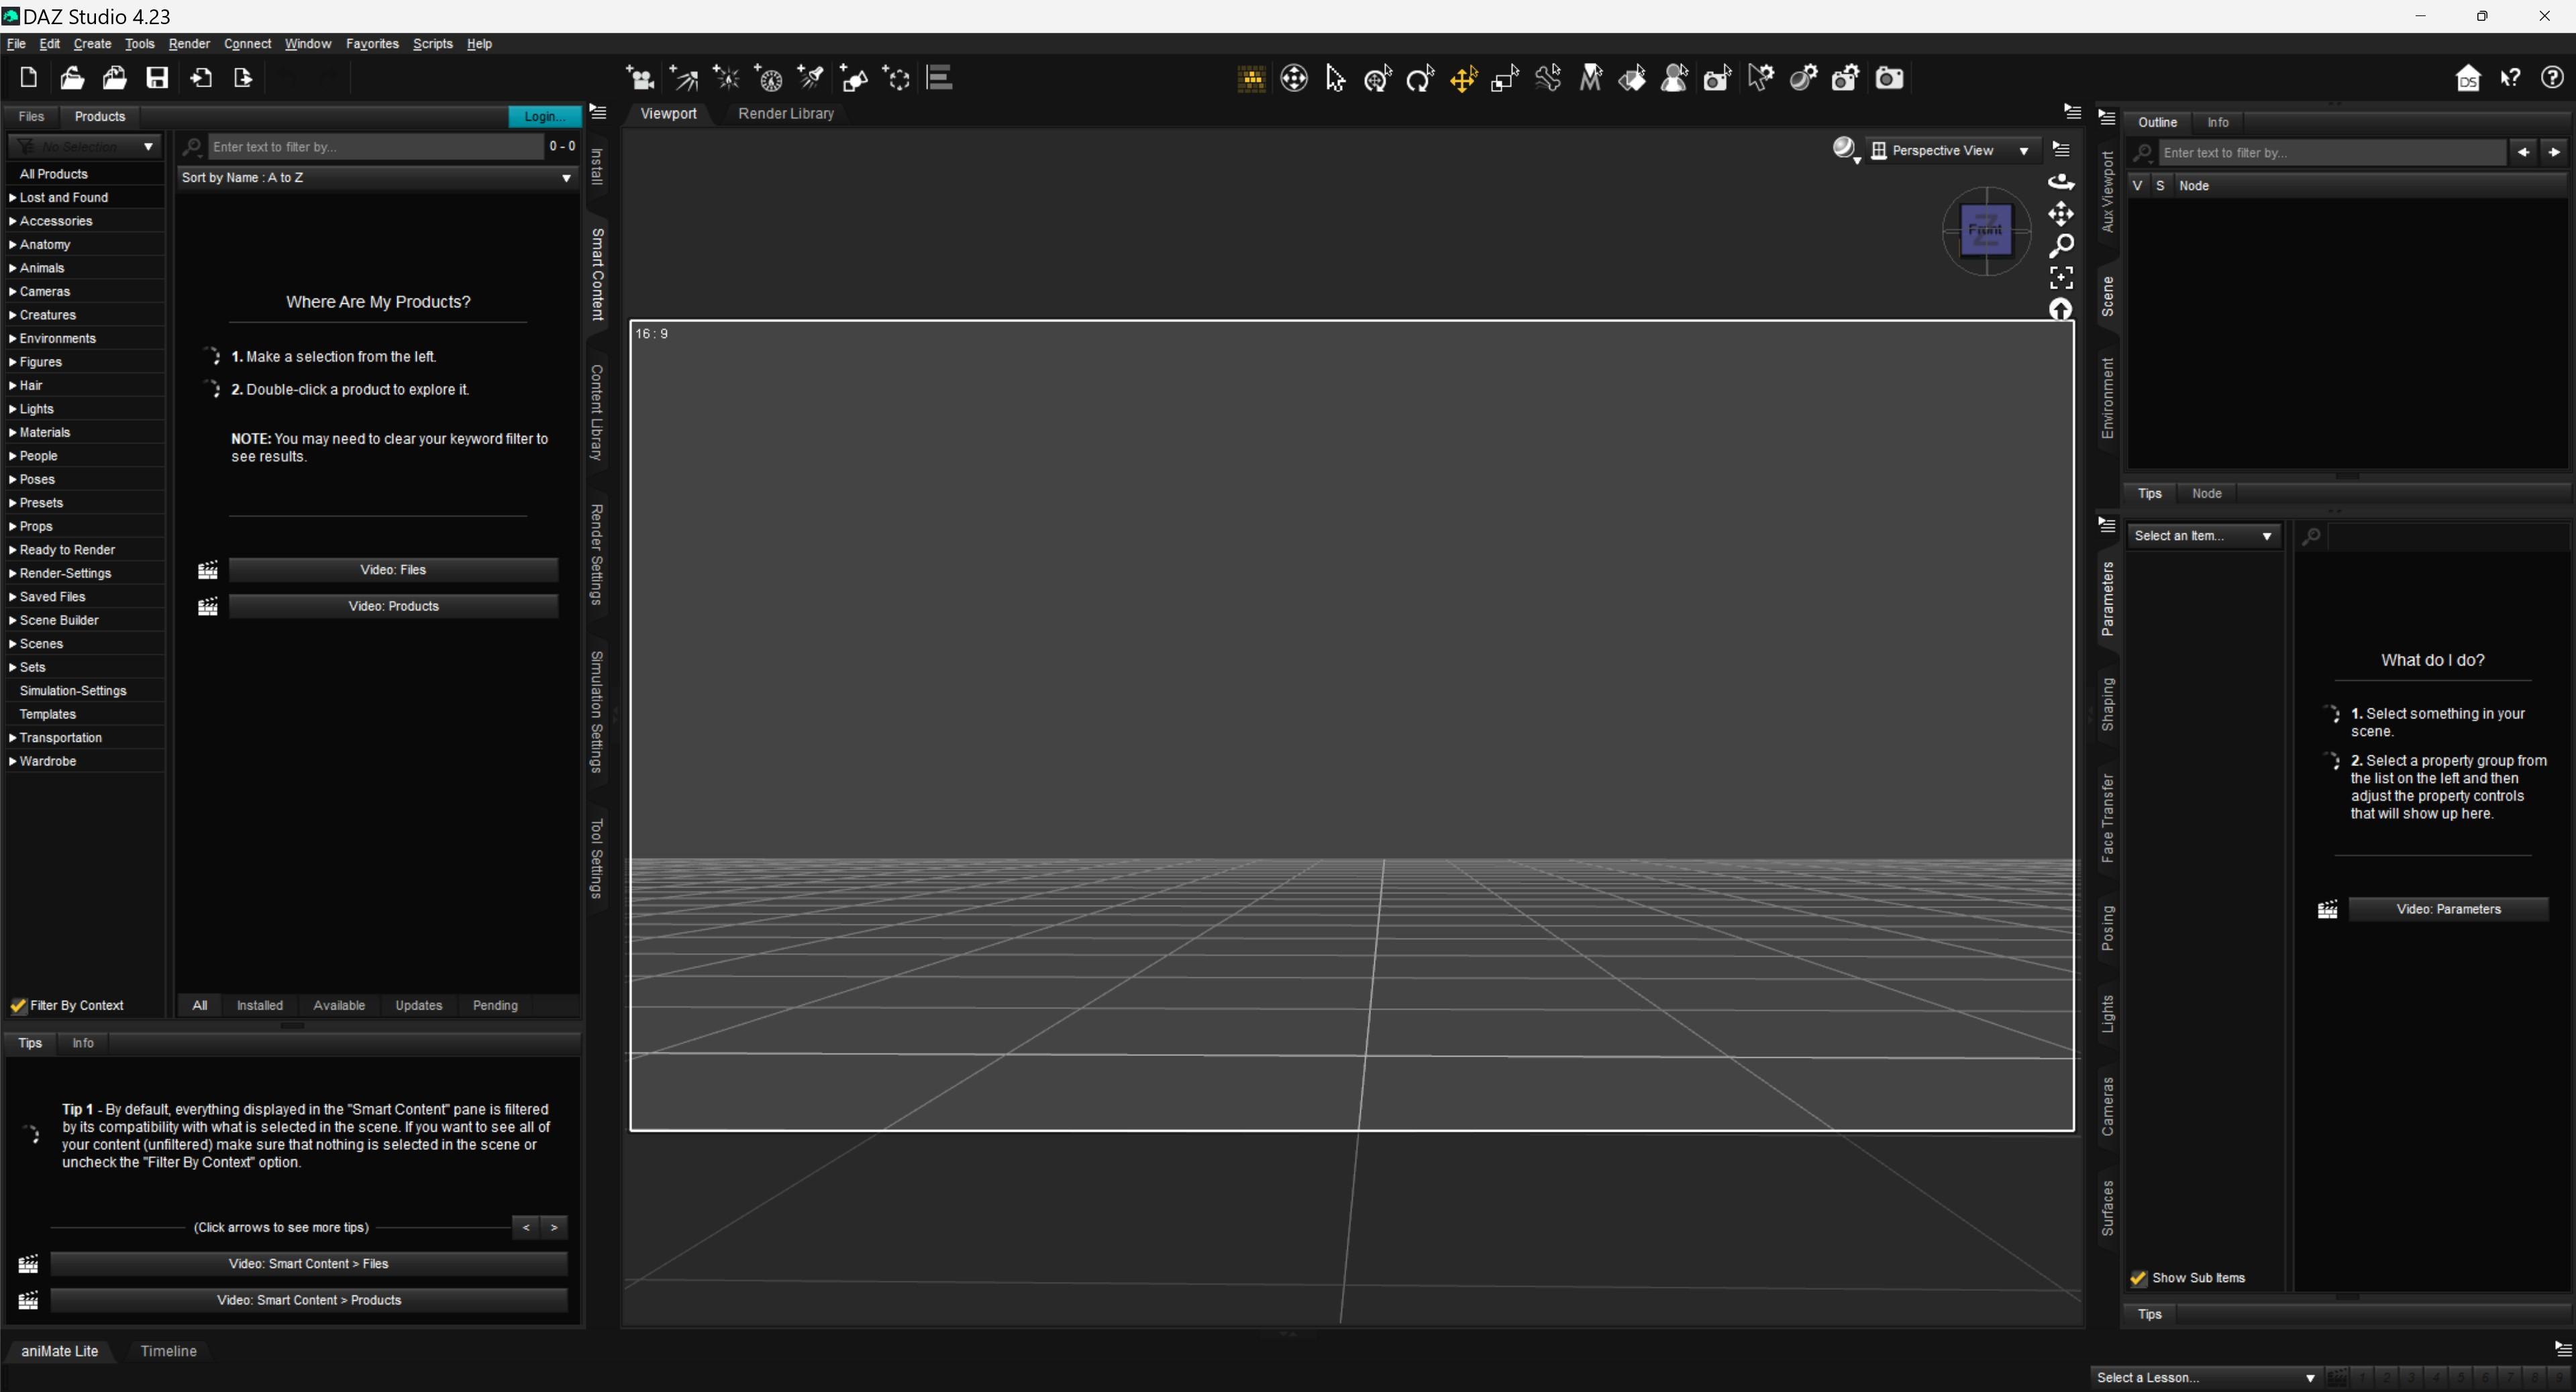Click the viewport zoom magnifier icon

click(x=2061, y=245)
